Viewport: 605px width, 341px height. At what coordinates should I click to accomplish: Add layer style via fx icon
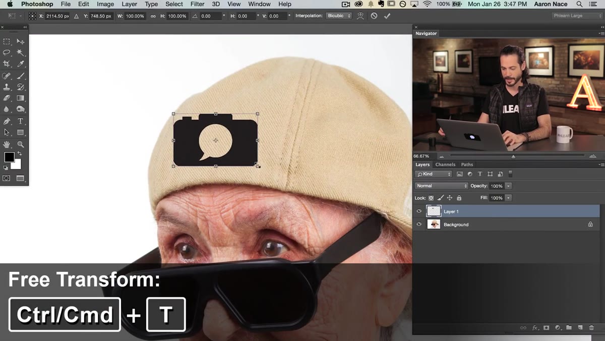click(535, 327)
